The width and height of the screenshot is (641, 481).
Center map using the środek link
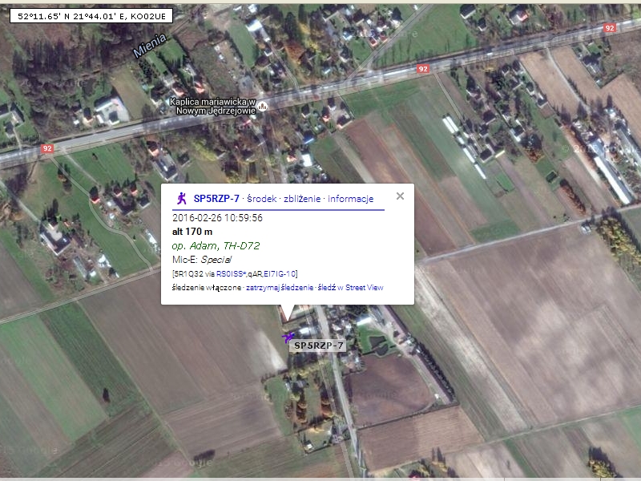(262, 199)
